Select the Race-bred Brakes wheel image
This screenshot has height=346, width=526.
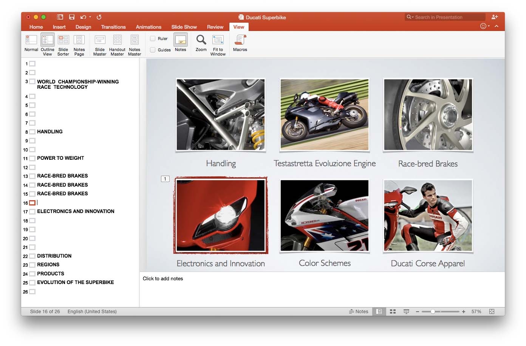coord(428,115)
